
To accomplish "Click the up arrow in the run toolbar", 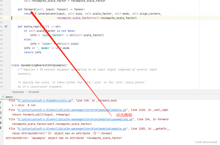I will click(x=1, y=102).
